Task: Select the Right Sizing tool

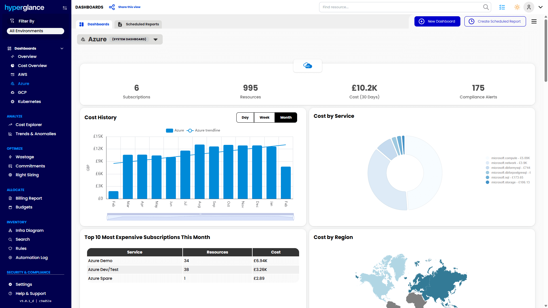Action: click(27, 175)
